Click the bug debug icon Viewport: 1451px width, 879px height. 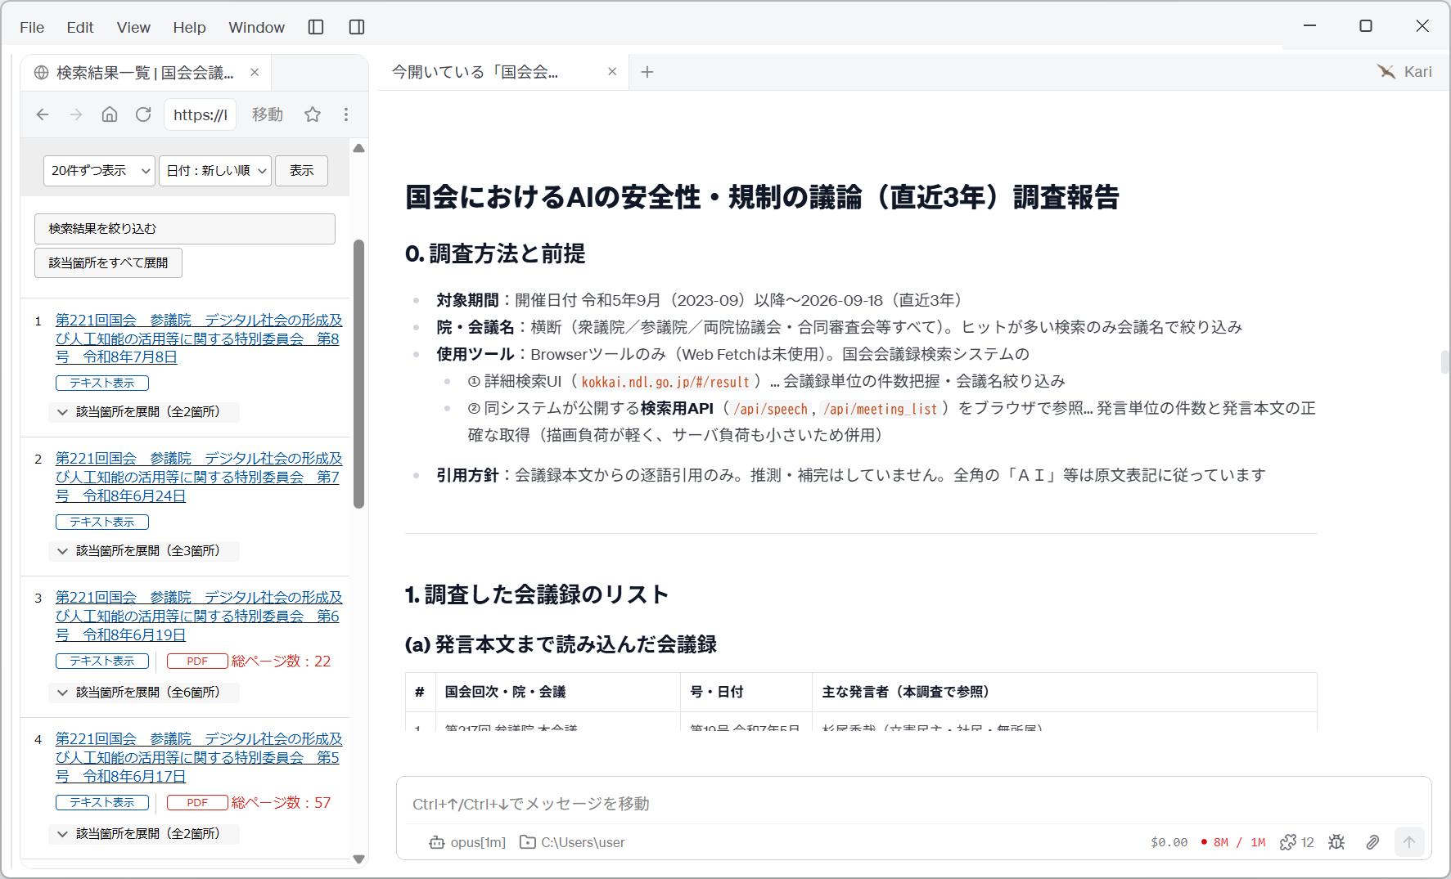click(x=1336, y=842)
